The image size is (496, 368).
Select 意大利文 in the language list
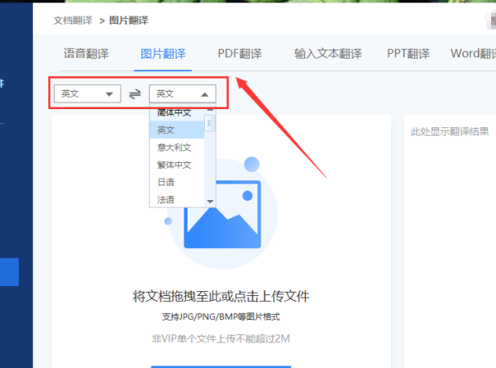(x=174, y=147)
